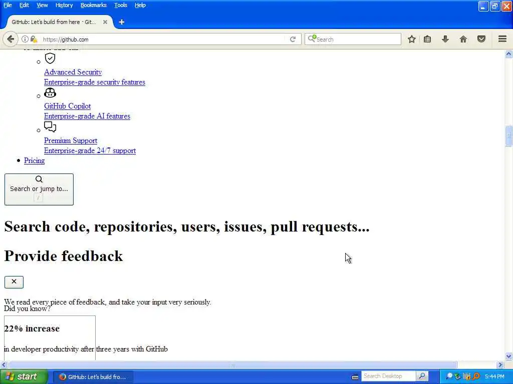Show site information via the info icon
513x384 pixels.
(25, 39)
